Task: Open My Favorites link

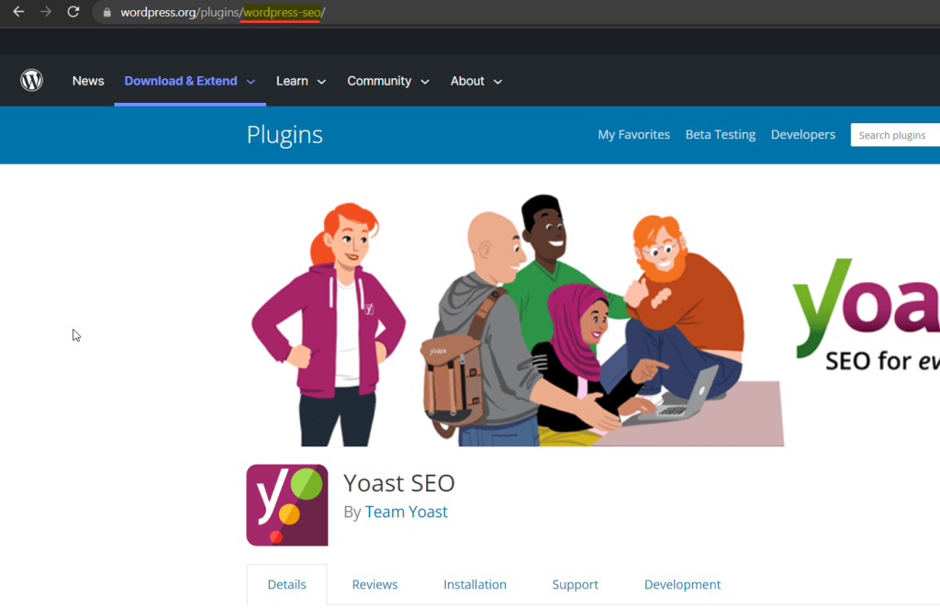Action: 633,134
